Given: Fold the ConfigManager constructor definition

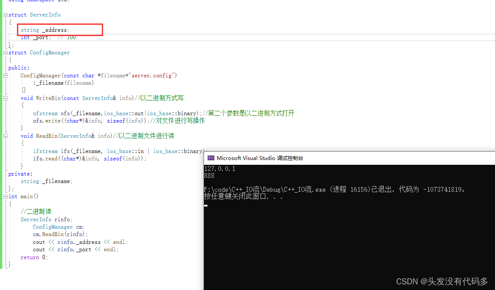Looking at the screenshot, I should [6, 76].
